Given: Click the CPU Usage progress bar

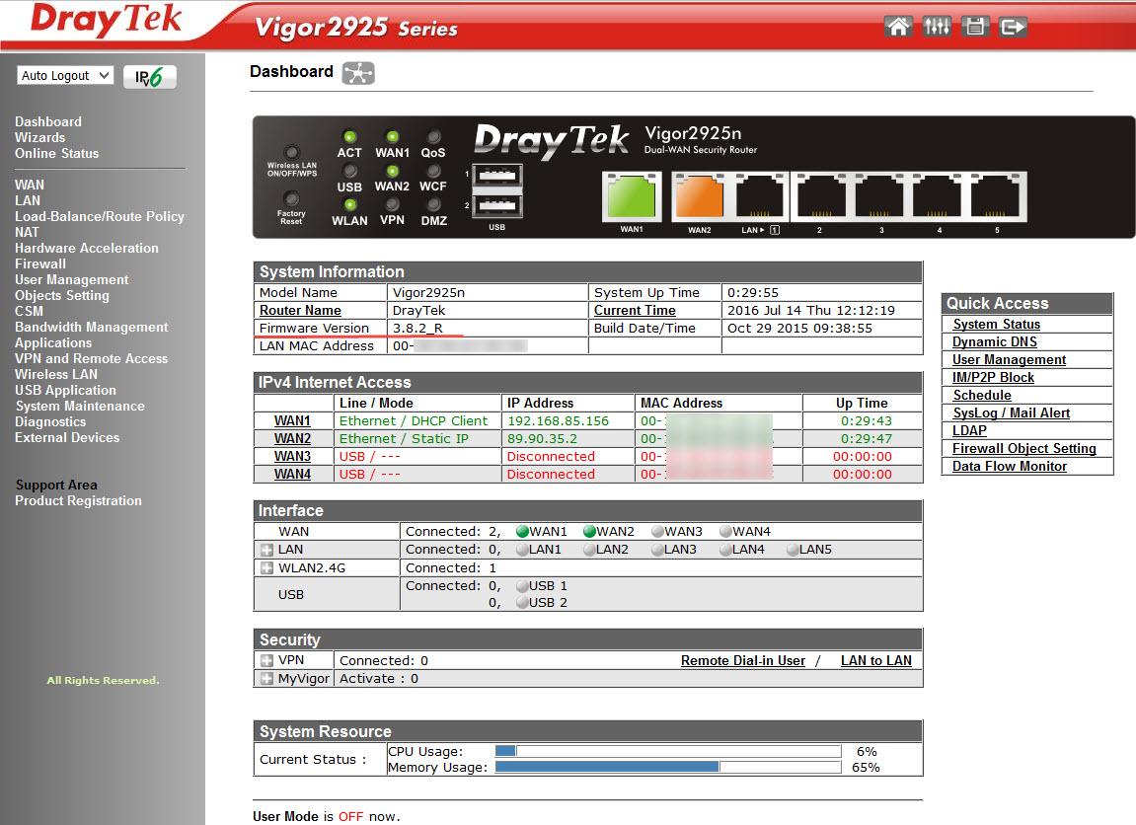Looking at the screenshot, I should point(668,751).
